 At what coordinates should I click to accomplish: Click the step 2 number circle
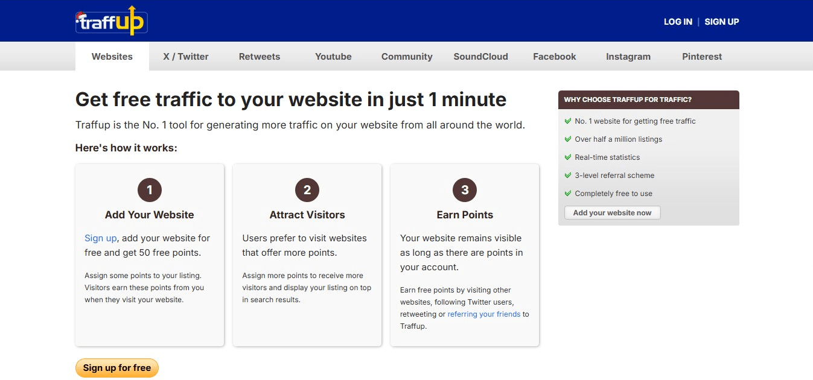coord(307,191)
